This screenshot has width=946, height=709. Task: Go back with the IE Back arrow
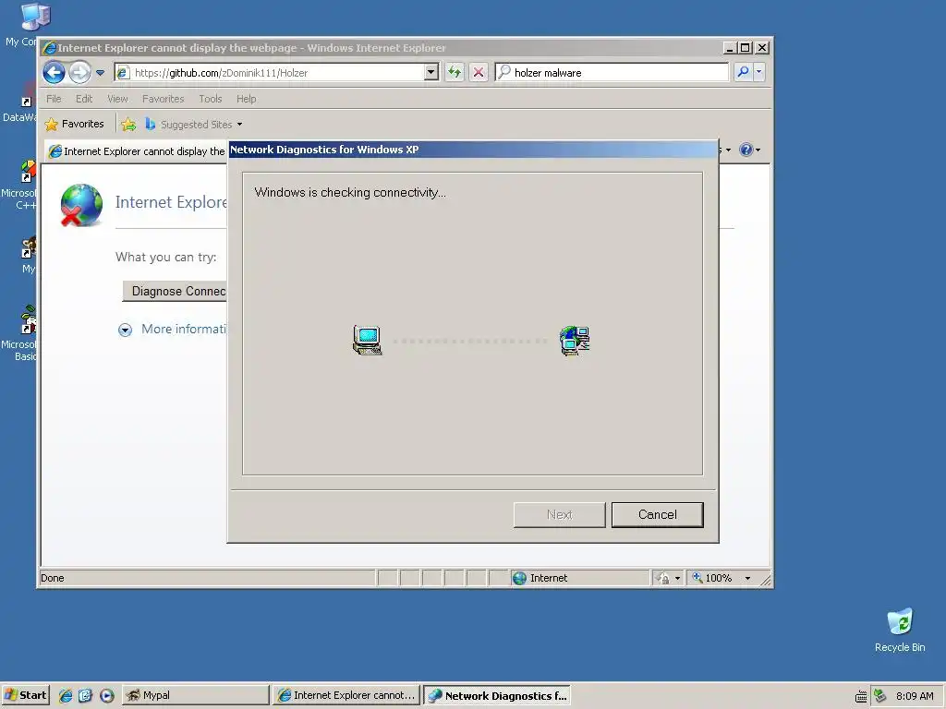pos(55,73)
